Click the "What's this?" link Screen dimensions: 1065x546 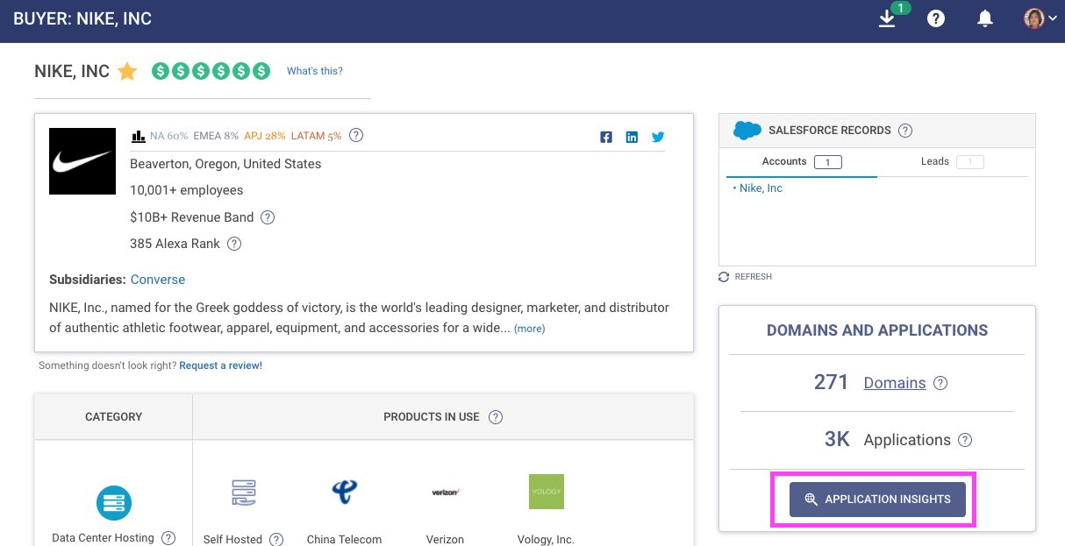(x=315, y=71)
